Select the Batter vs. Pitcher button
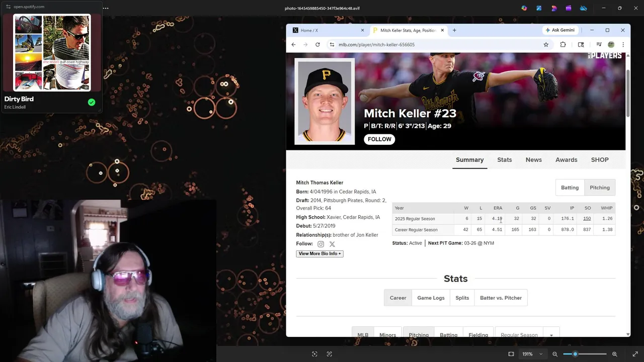Screen dimensions: 644x362 pyautogui.click(x=501, y=298)
